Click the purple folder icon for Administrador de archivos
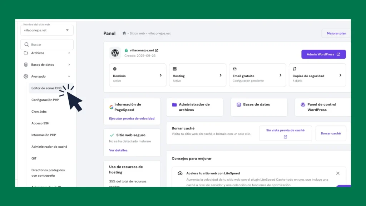Image resolution: width=366 pixels, height=206 pixels. (x=174, y=105)
